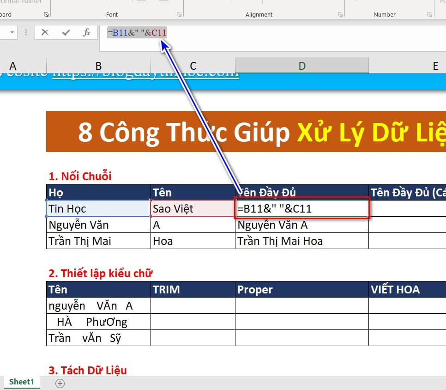The image size is (446, 390).
Task: Cancel formula entry with the X icon
Action: click(45, 32)
